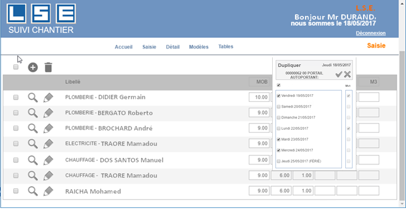Open magnifier for CHAUFFAGE TRAORE Mamadou row

pos(33,176)
